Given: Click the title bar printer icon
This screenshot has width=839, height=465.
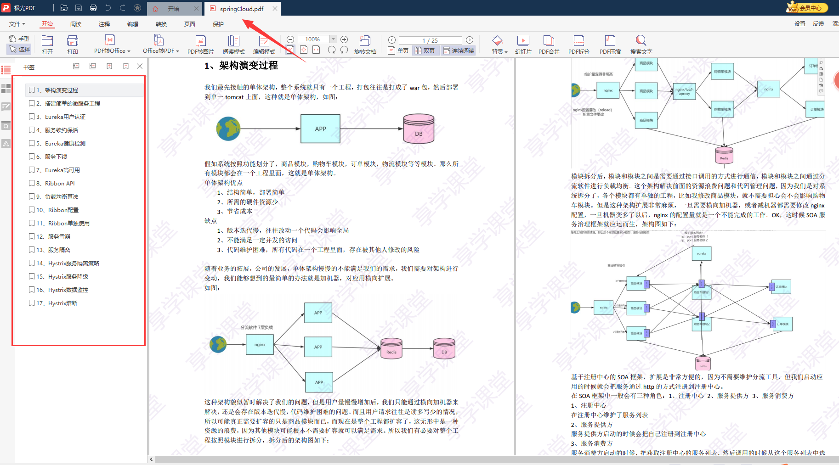Looking at the screenshot, I should 93,8.
